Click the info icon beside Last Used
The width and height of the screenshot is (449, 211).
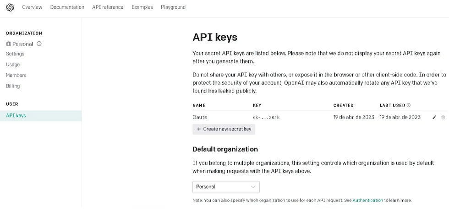tap(409, 105)
